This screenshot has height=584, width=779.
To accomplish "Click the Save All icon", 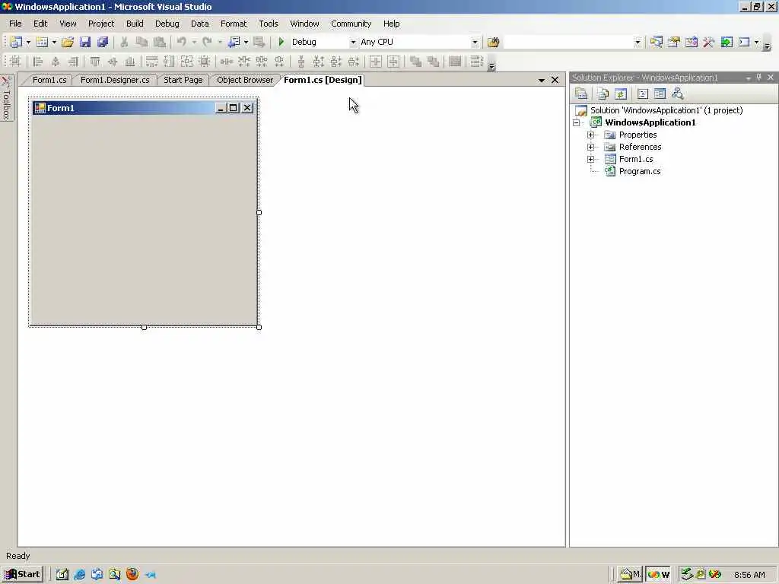I will tap(103, 43).
